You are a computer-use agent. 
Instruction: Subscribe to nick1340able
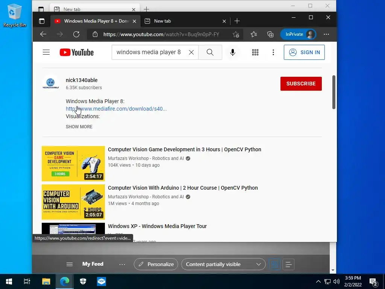pos(301,84)
